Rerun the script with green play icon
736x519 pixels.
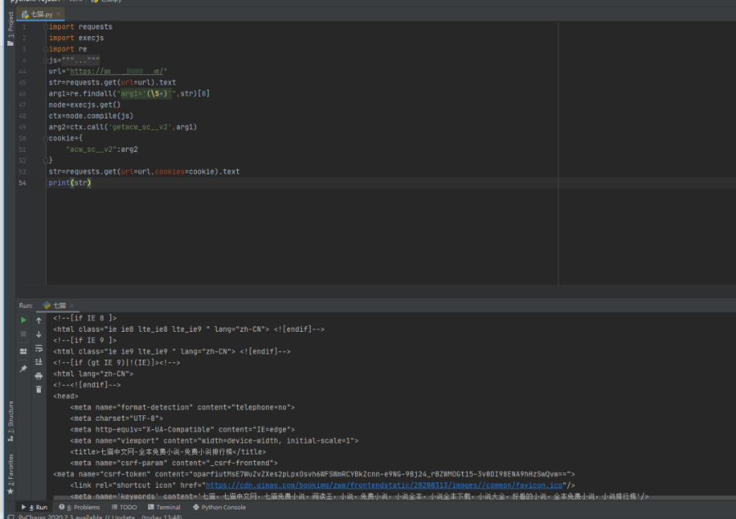(24, 320)
